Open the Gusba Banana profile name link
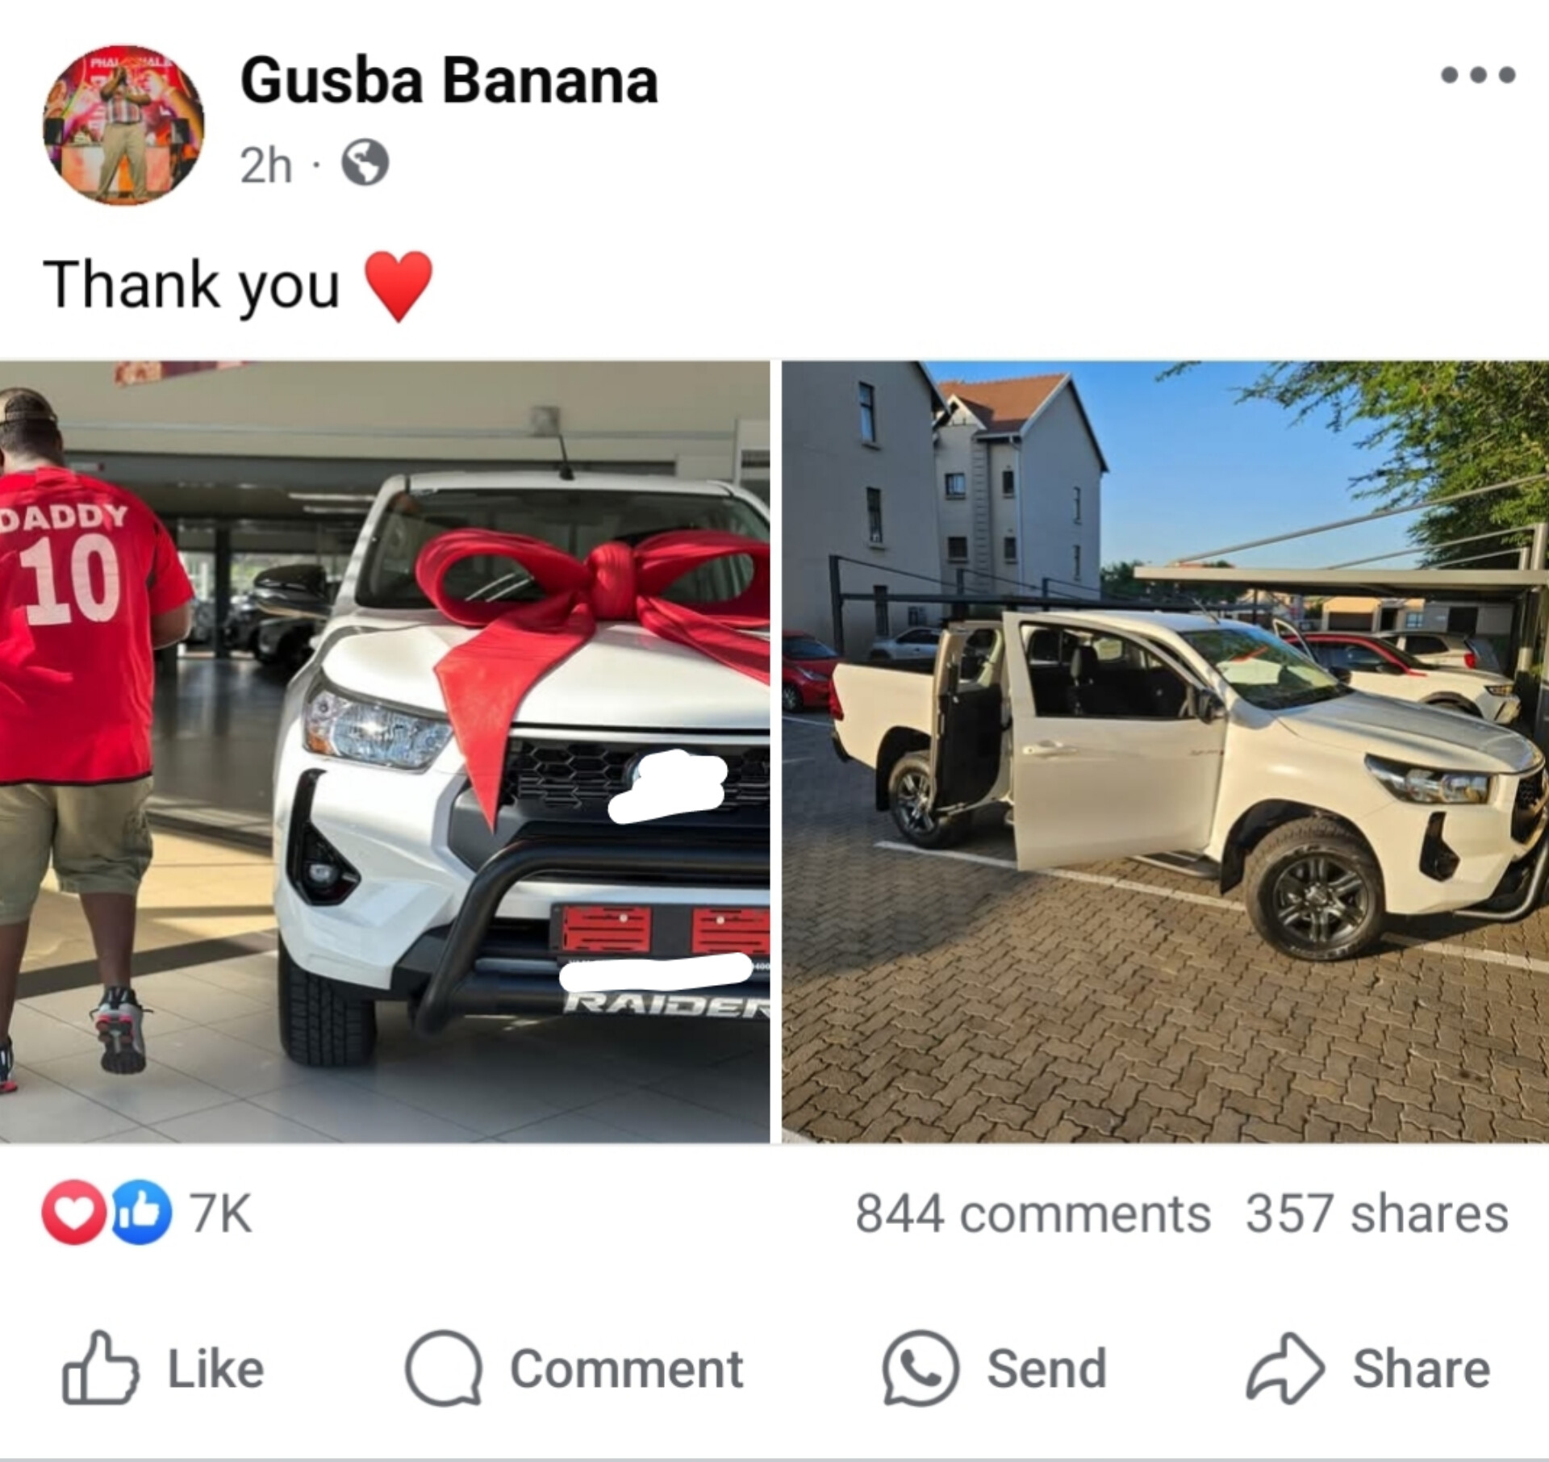This screenshot has height=1462, width=1549. (x=449, y=81)
